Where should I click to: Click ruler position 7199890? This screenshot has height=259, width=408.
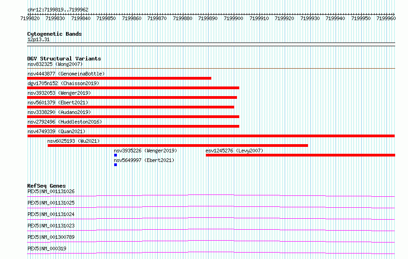(208, 18)
